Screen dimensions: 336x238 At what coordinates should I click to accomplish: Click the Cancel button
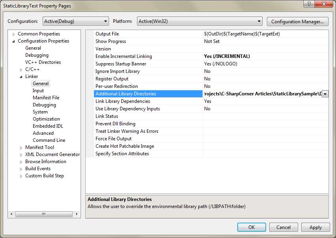283,227
